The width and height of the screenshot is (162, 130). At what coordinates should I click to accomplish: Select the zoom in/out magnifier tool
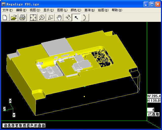point(42,17)
